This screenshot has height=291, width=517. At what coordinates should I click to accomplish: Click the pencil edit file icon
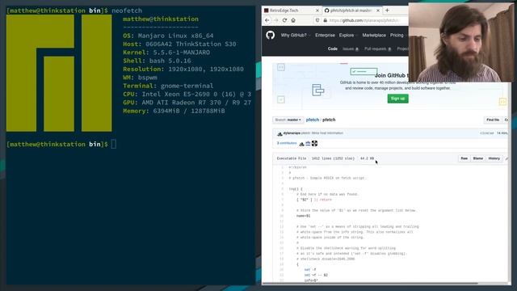(506, 158)
